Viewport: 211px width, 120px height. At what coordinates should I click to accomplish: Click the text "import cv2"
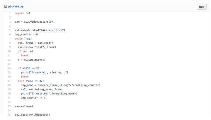[23, 13]
